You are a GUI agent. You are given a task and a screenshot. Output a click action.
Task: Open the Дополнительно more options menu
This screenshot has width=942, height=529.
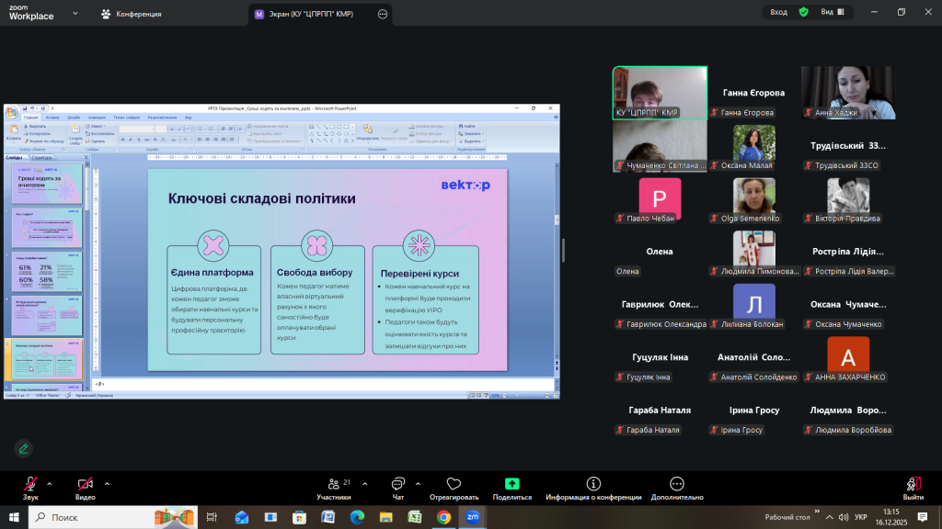677,484
